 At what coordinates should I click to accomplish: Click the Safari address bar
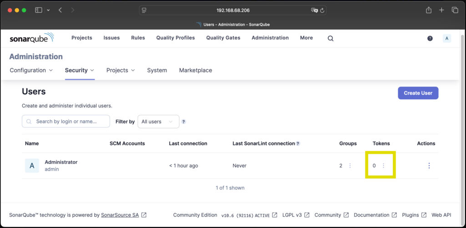[233, 10]
